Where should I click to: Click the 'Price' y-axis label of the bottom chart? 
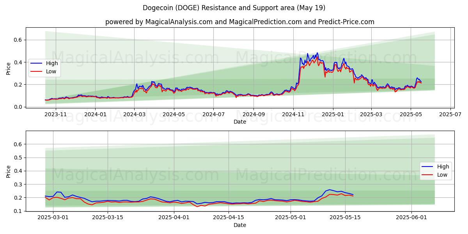pyautogui.click(x=9, y=172)
